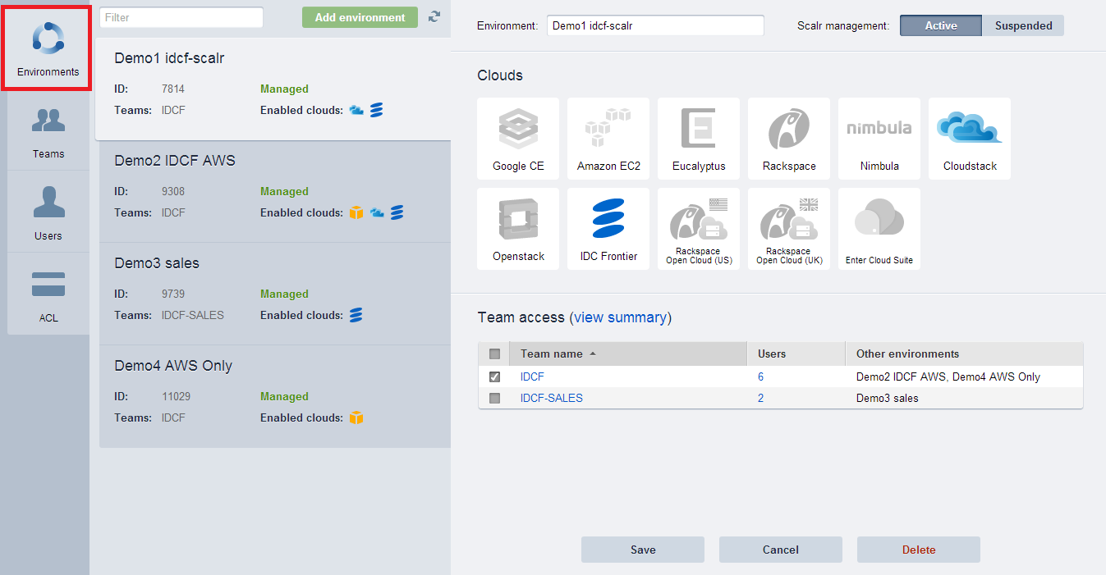The image size is (1106, 575).
Task: Select the Demo4 AWS Only environment
Action: point(275,396)
